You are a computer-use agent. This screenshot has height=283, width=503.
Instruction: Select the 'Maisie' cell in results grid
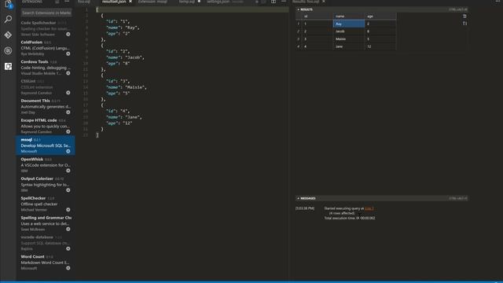click(x=349, y=39)
